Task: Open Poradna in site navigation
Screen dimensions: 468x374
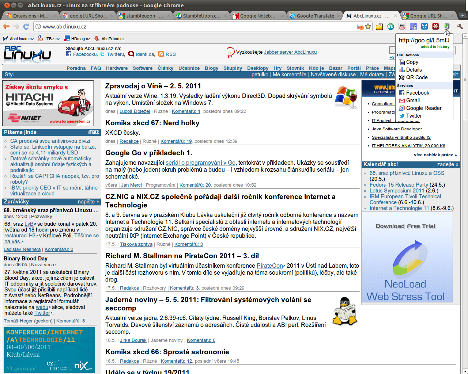Action: [76, 68]
